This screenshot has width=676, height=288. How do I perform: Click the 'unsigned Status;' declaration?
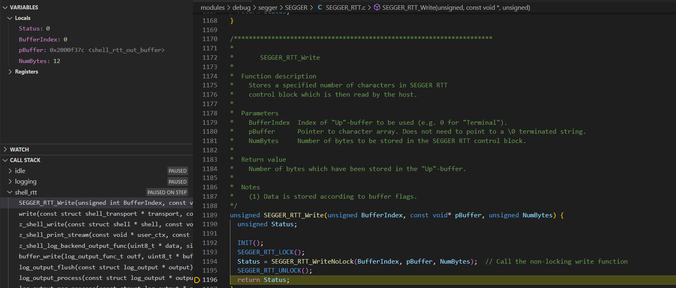click(x=267, y=224)
